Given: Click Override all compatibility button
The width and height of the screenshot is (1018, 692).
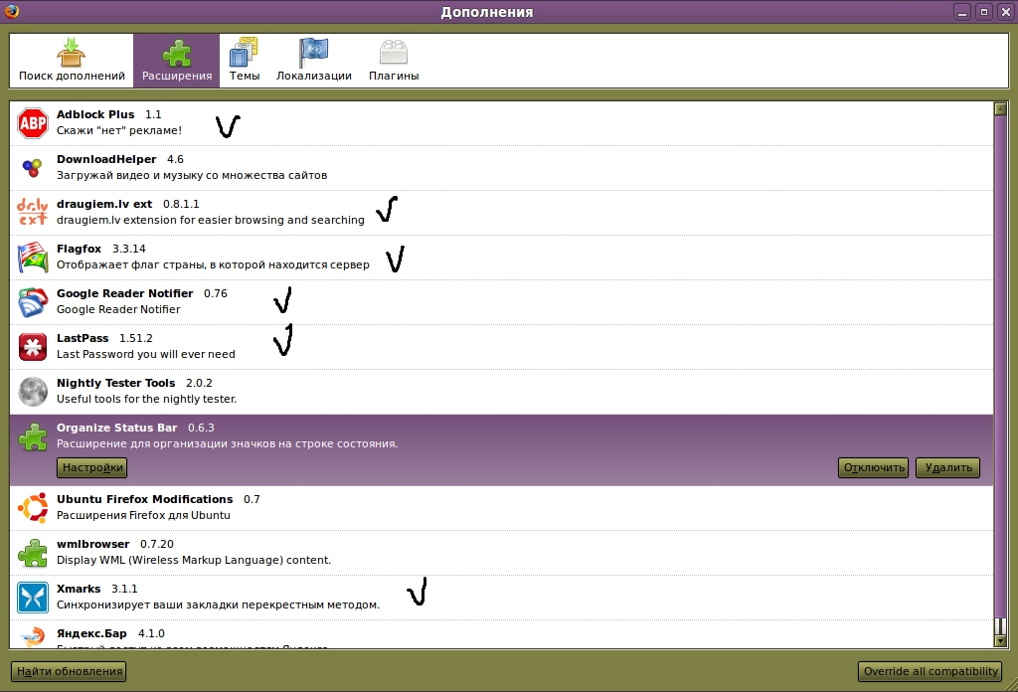Looking at the screenshot, I should 931,671.
